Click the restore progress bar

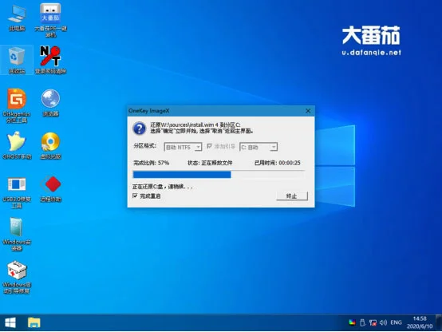219,175
